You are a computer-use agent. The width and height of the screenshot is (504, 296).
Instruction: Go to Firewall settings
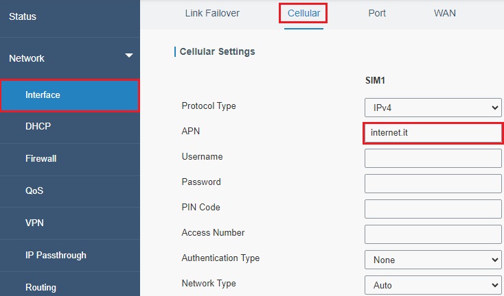click(41, 158)
